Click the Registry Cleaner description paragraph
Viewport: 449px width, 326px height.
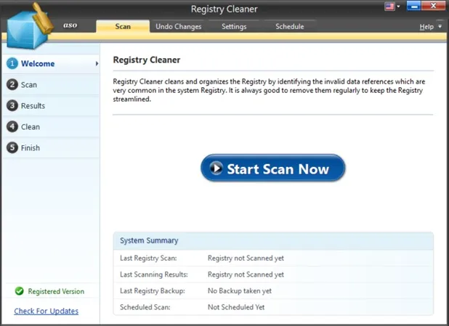tap(269, 91)
